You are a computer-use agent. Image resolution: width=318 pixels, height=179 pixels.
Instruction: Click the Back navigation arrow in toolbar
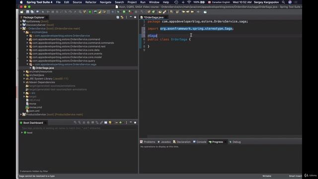[x=192, y=12]
